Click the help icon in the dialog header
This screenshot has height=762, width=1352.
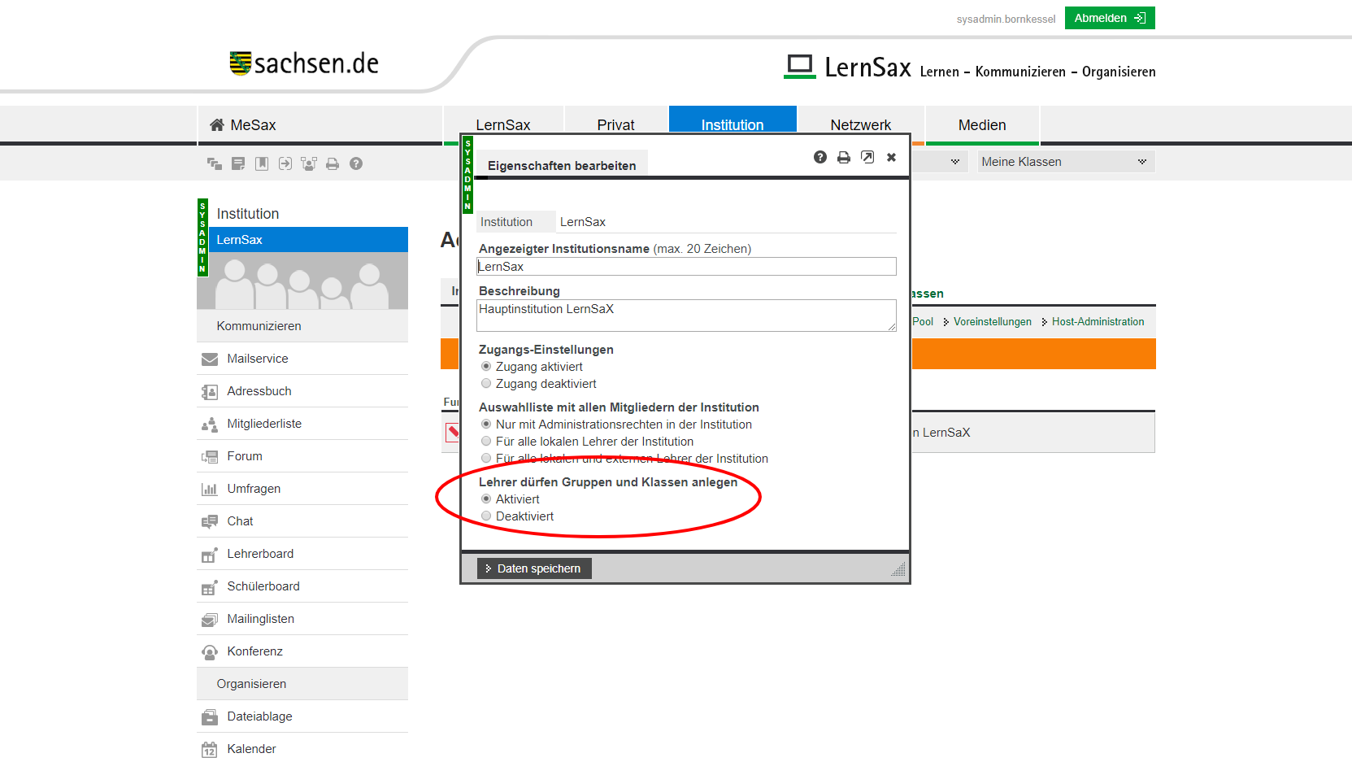(x=819, y=157)
